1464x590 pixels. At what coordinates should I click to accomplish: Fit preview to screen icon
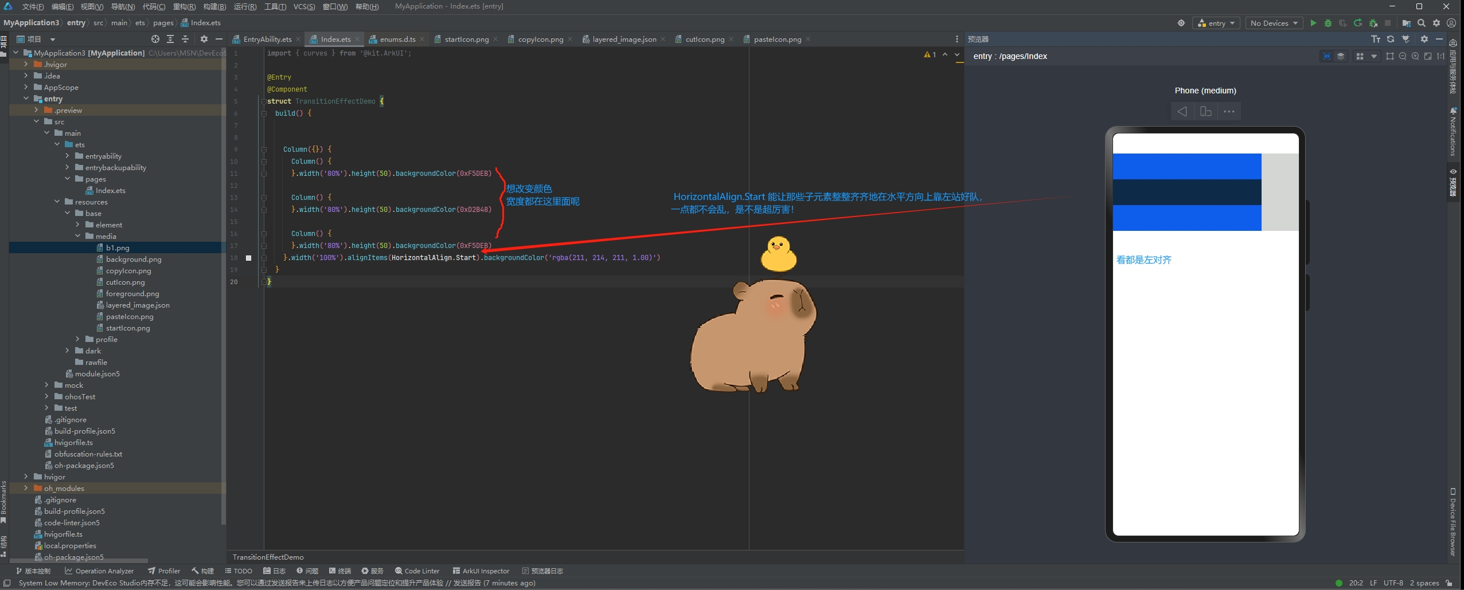click(x=1427, y=56)
